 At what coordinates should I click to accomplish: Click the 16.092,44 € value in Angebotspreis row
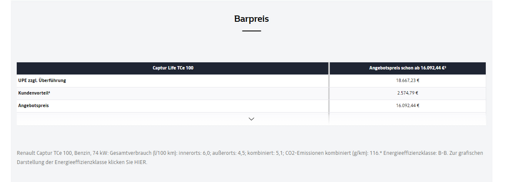pos(408,105)
